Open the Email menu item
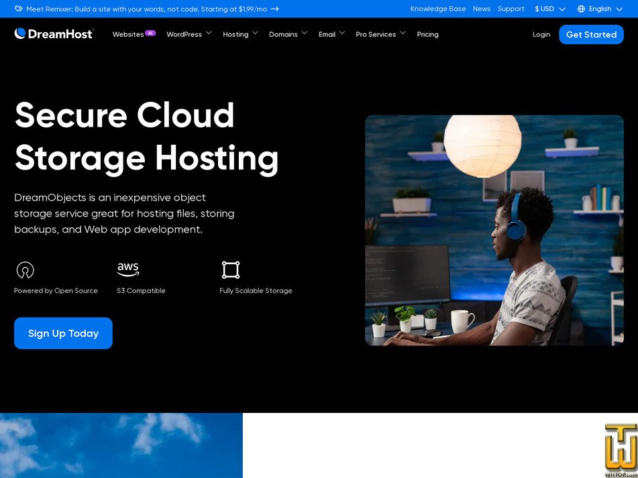 point(327,35)
